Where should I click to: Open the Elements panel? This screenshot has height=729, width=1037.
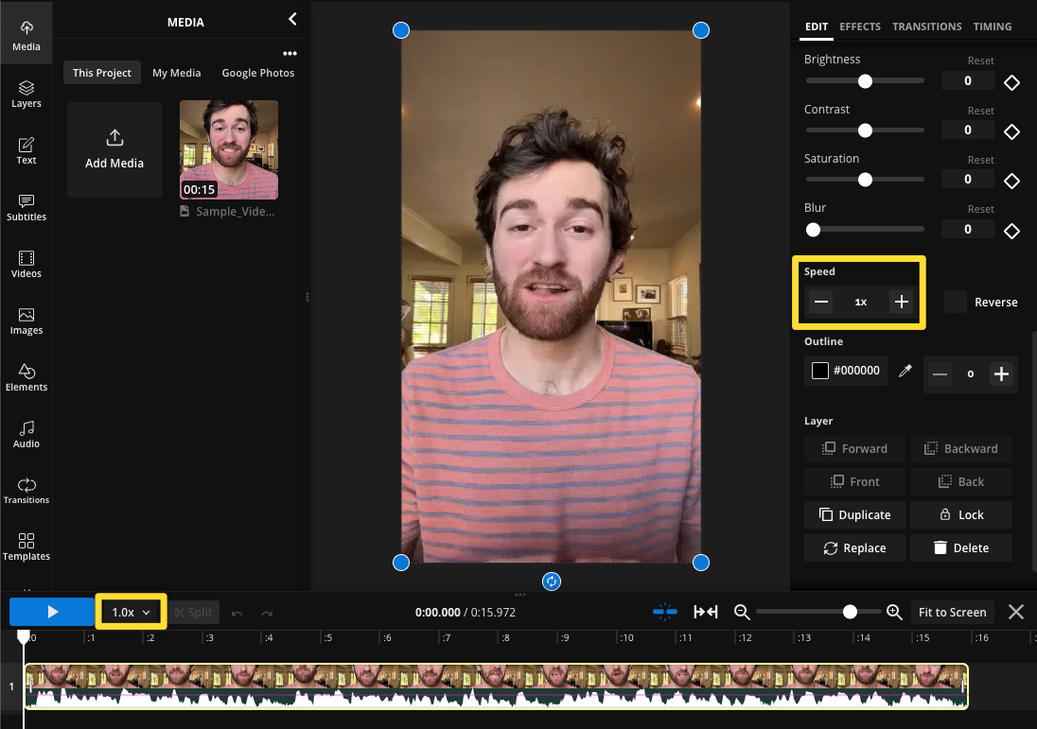(26, 377)
